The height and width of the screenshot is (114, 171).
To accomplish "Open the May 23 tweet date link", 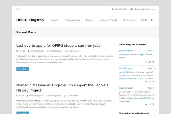I will [x=151, y=51].
